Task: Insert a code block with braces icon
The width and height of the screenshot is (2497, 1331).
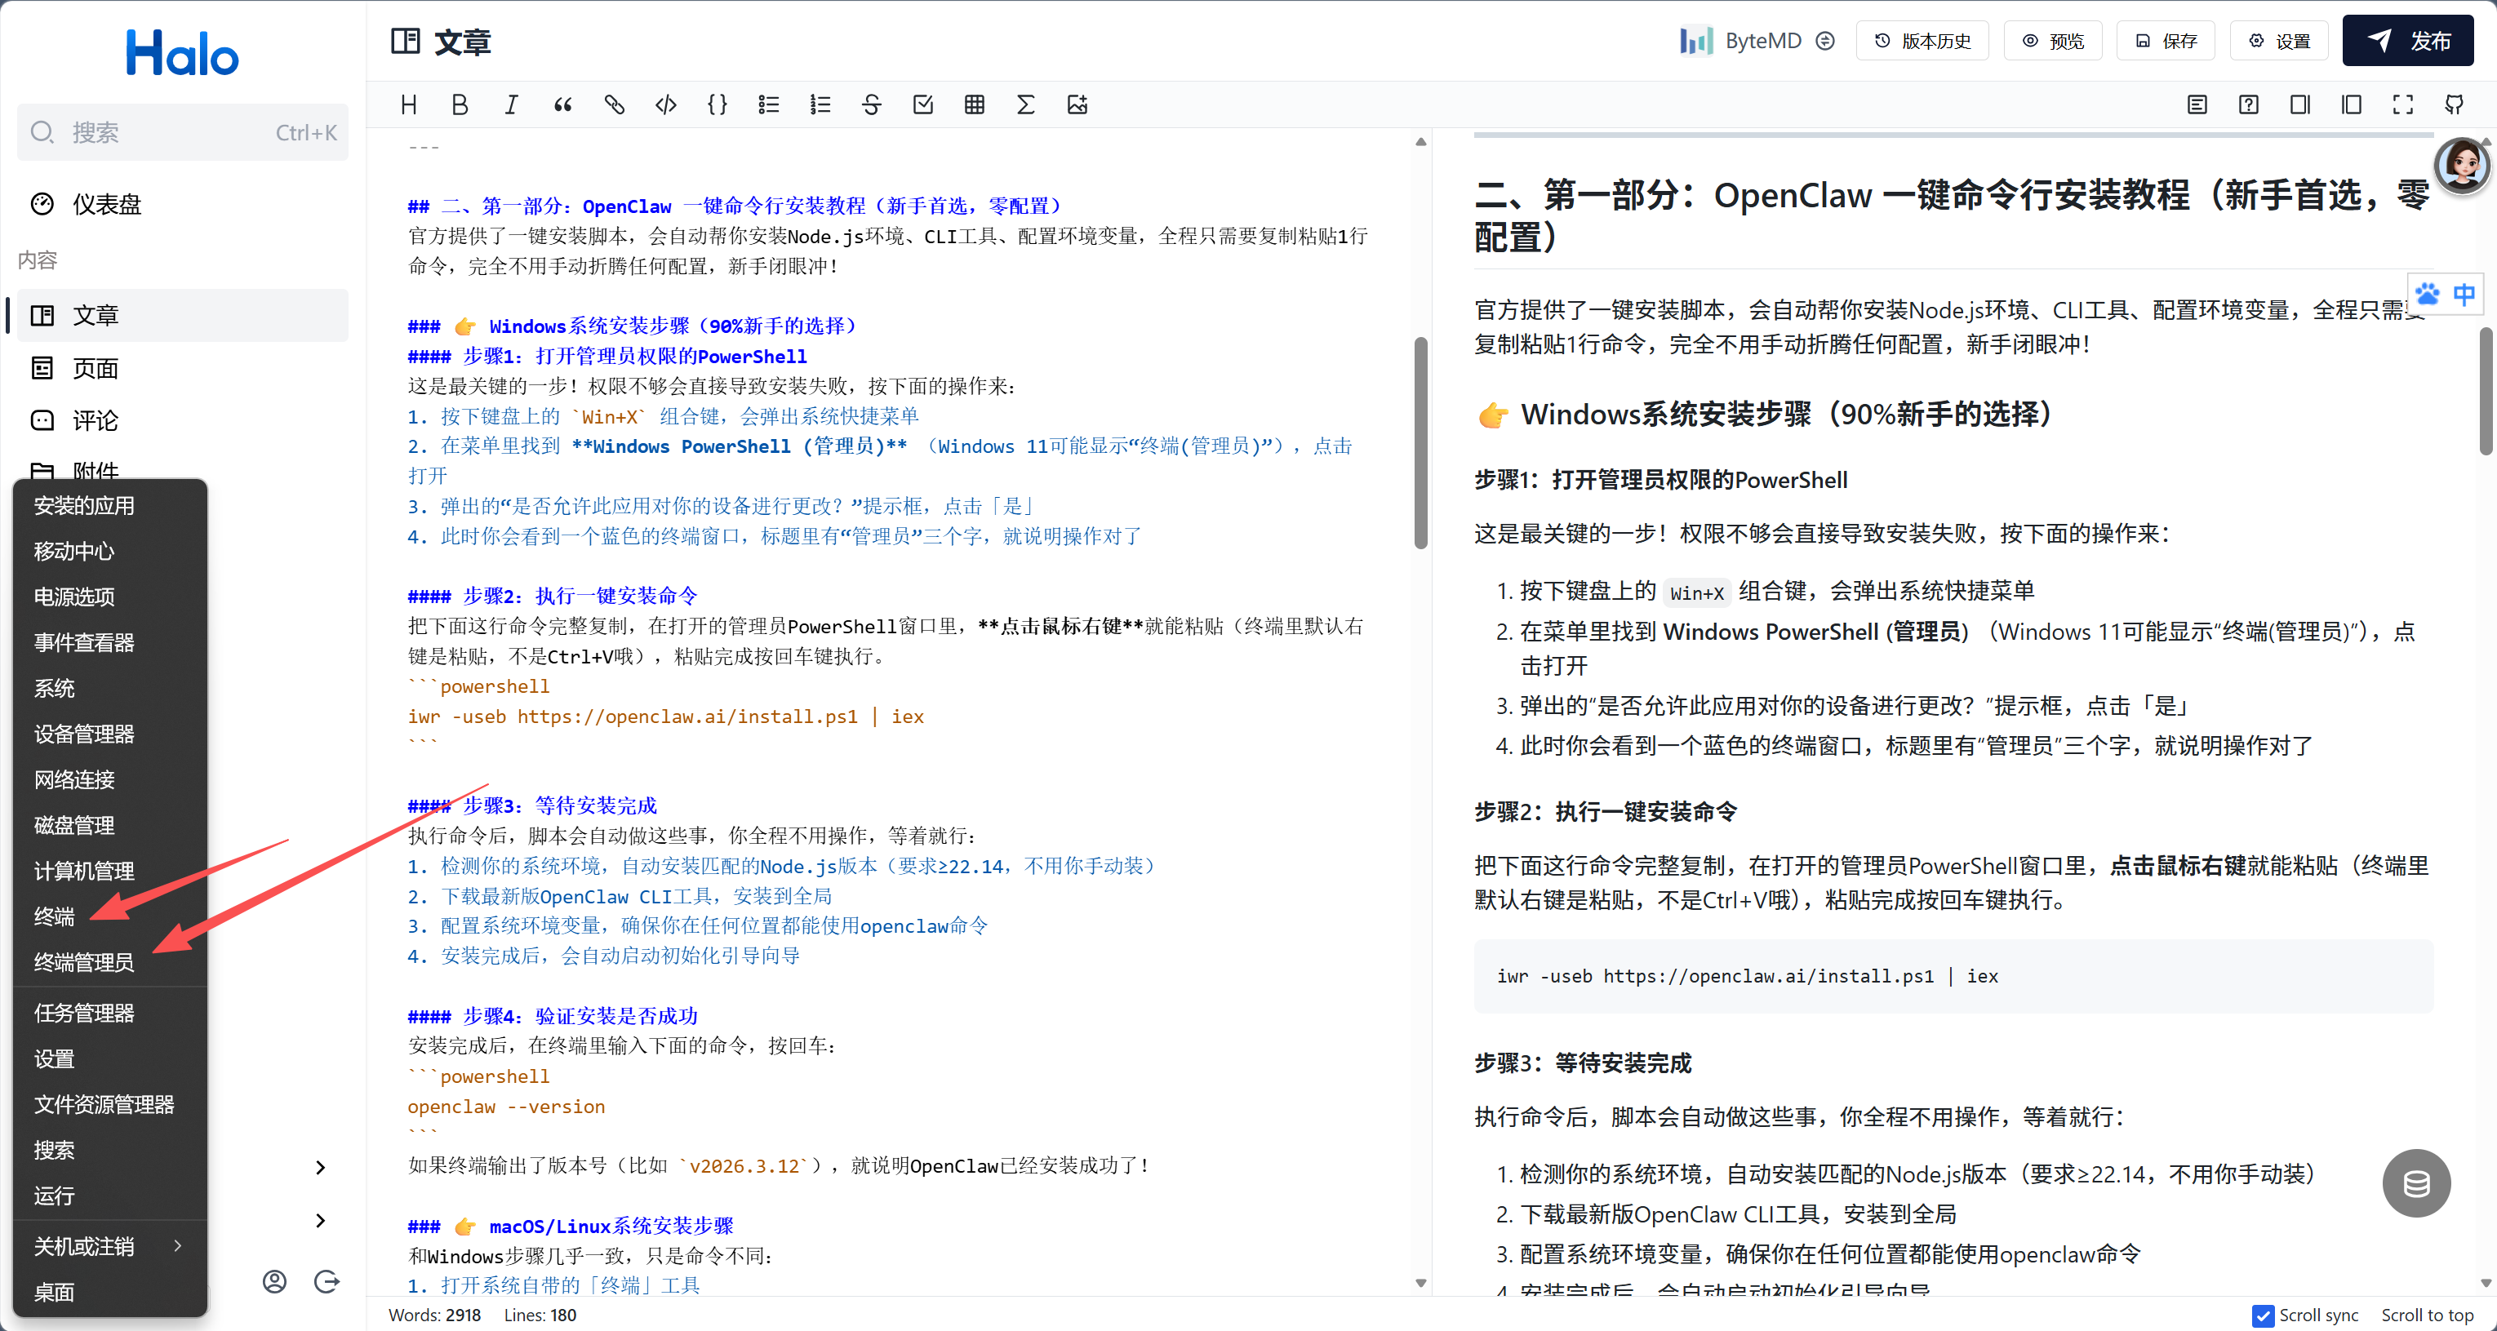Action: tap(718, 104)
